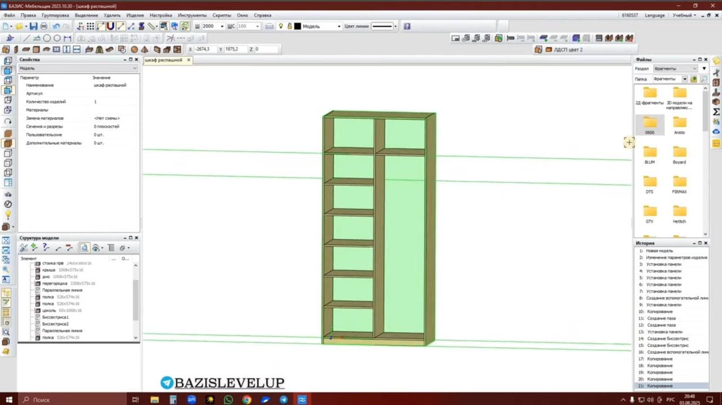
Task: Select цоколь item in model tree
Action: 59,310
